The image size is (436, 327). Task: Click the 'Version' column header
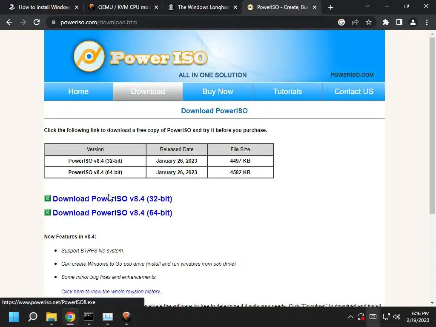point(95,149)
